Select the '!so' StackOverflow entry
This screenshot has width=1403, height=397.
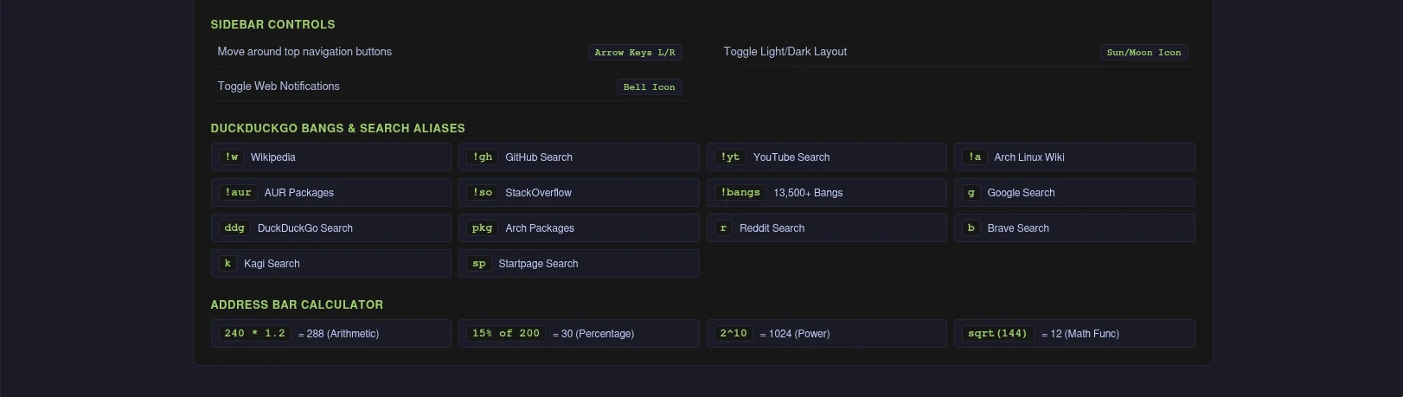(579, 192)
